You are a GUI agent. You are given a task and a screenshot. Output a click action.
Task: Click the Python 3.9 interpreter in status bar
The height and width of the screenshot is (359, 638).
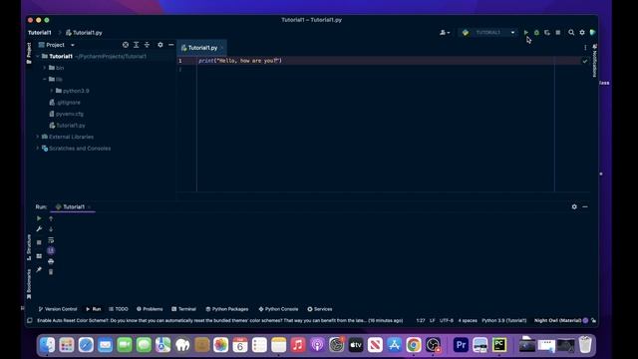(x=504, y=321)
